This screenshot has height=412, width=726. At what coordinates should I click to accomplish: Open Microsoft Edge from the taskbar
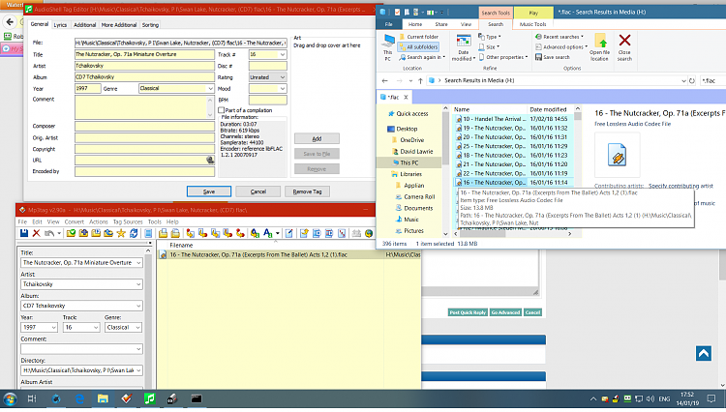[x=79, y=398]
